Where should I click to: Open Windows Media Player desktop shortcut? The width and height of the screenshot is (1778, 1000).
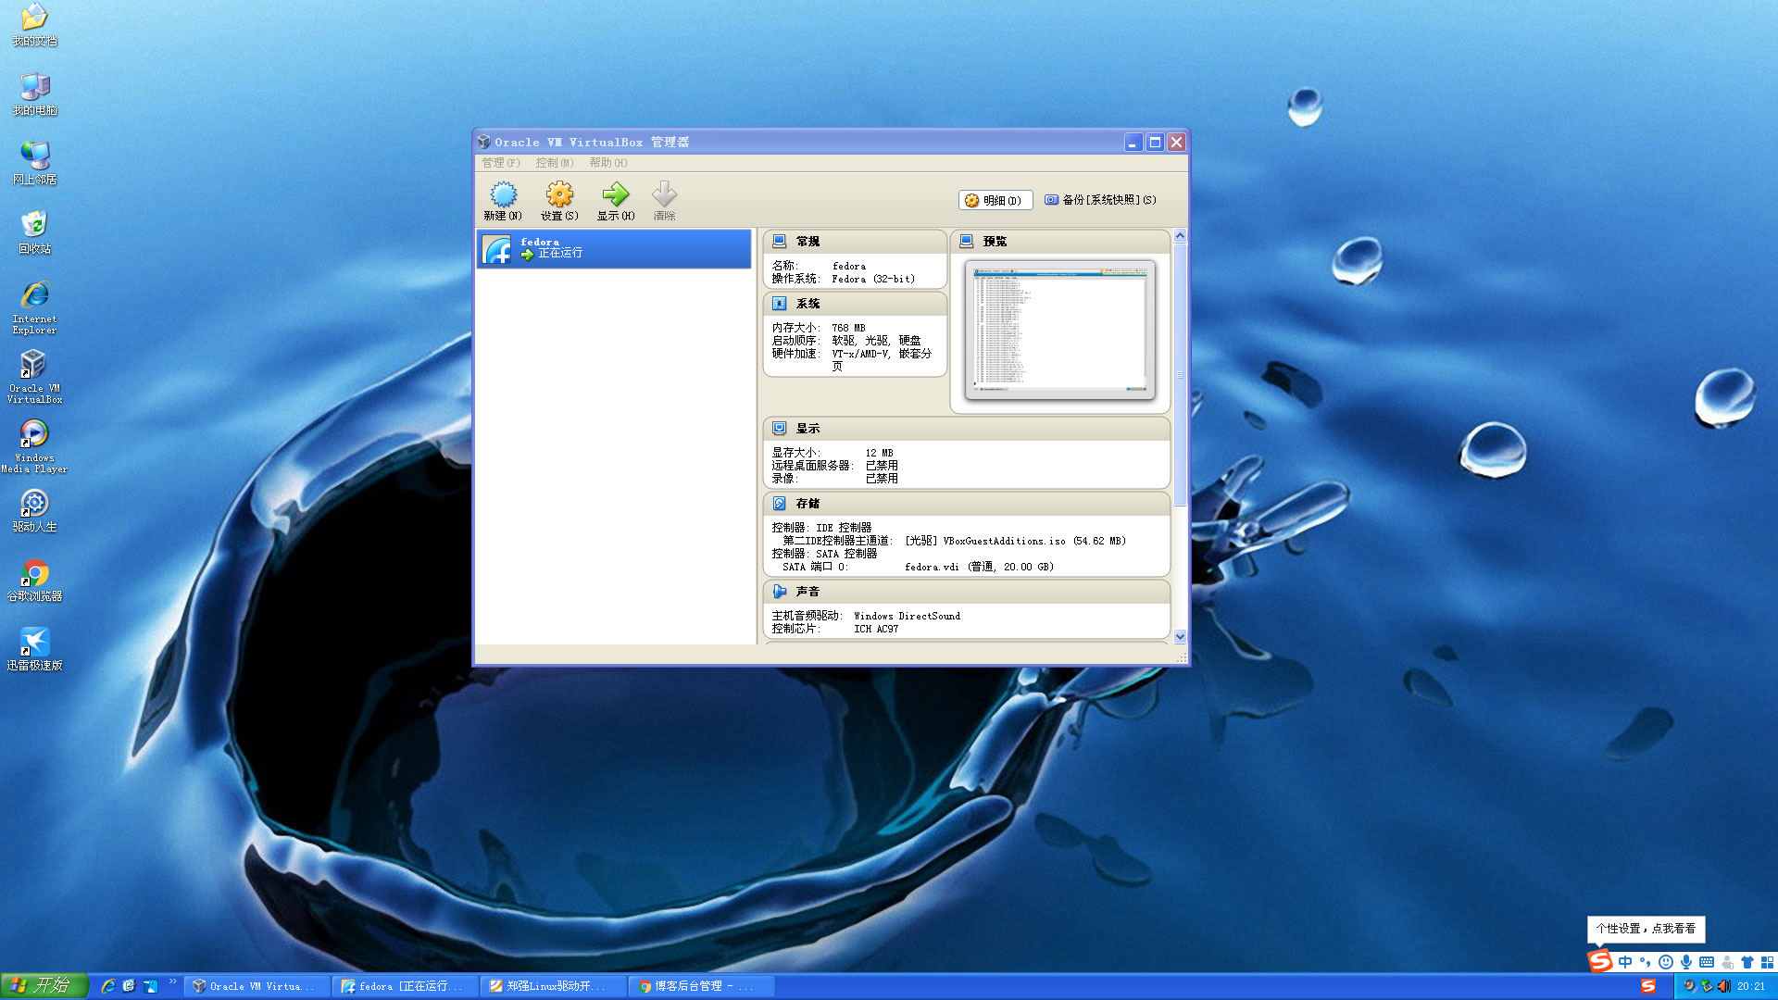click(x=34, y=446)
